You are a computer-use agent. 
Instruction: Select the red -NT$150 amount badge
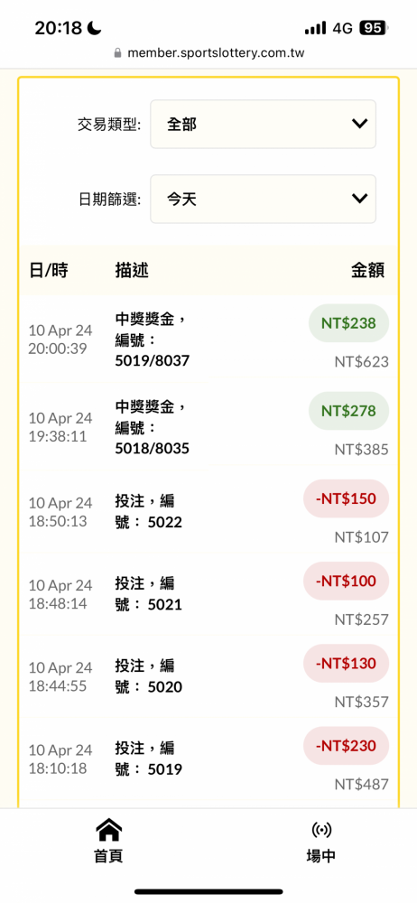pyautogui.click(x=347, y=498)
